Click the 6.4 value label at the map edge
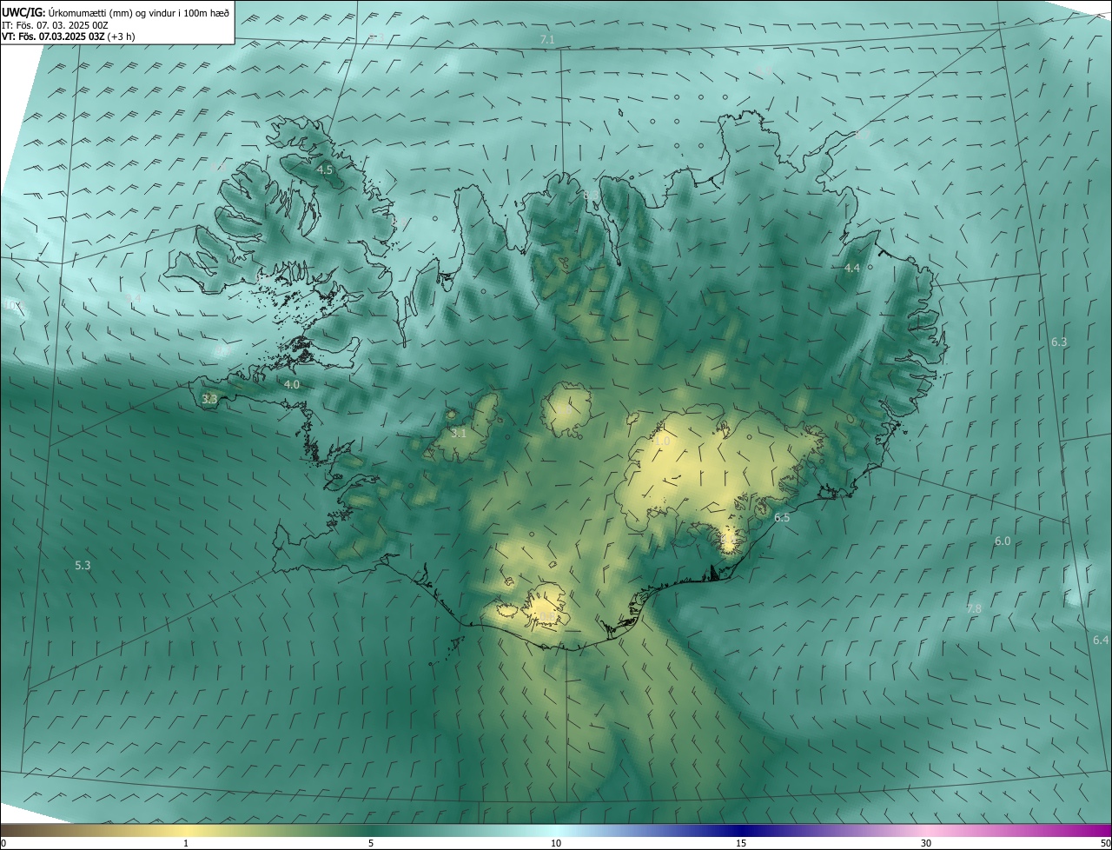 click(x=1101, y=641)
